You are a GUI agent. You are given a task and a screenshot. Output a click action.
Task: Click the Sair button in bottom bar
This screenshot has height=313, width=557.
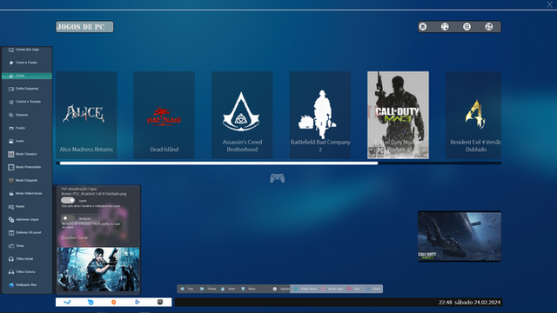tap(354, 289)
